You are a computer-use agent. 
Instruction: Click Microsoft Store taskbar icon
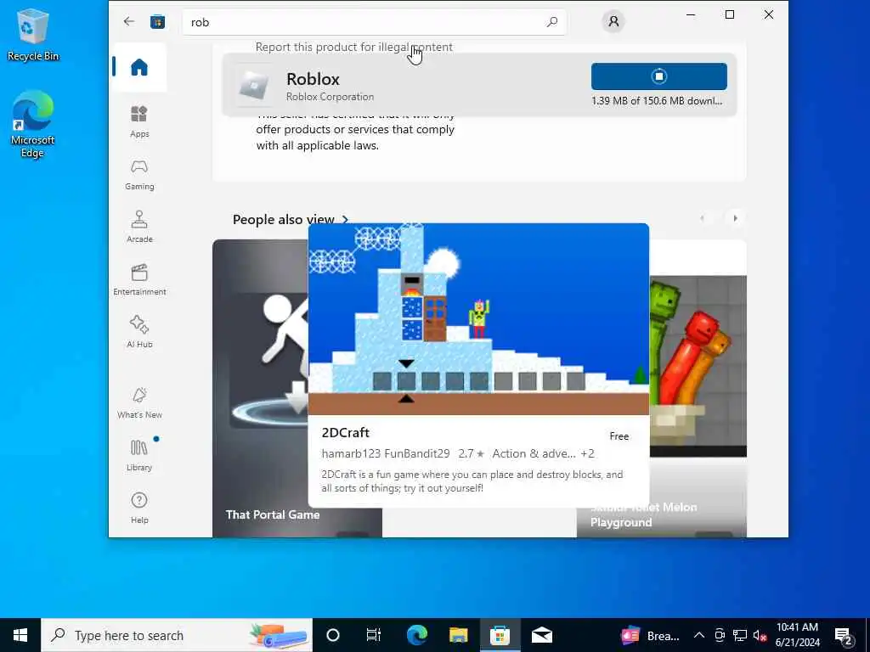(x=500, y=635)
